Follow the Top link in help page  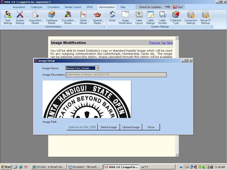tap(163, 43)
